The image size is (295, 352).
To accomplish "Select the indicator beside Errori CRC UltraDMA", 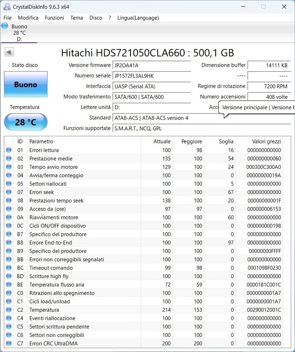I will (9, 344).
